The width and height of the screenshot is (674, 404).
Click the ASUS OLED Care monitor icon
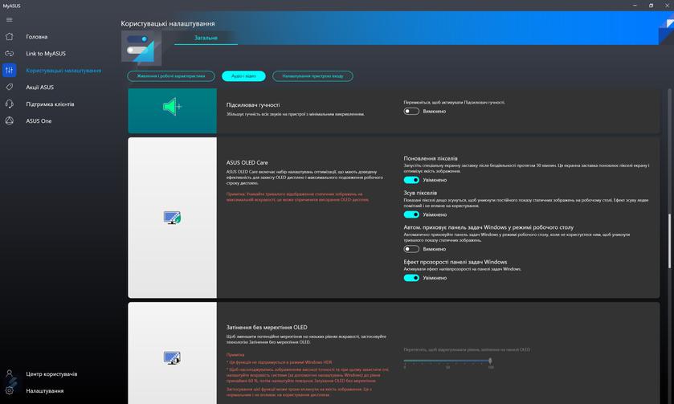coord(172,218)
